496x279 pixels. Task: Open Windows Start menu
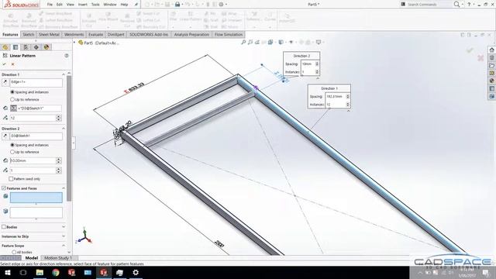tap(8, 272)
